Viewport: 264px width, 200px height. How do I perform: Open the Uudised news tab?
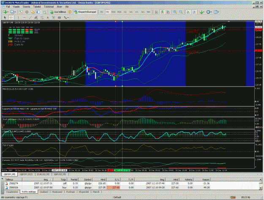pos(44,192)
